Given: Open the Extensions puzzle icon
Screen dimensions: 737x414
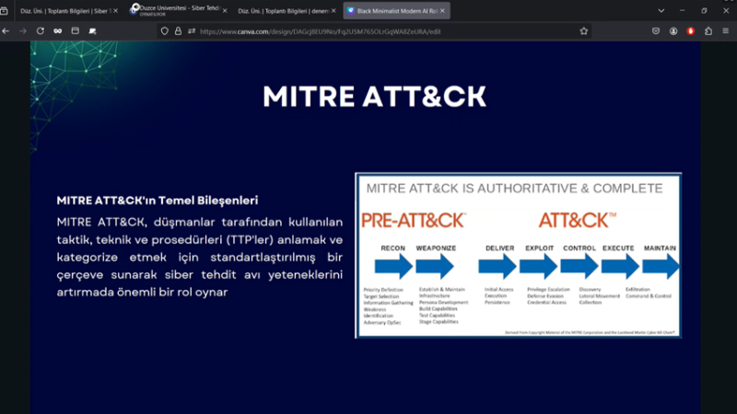Looking at the screenshot, I should [x=708, y=31].
